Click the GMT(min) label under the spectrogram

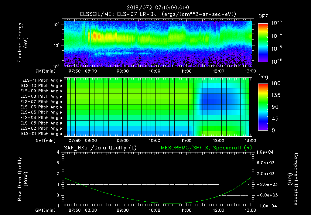(x=46, y=71)
